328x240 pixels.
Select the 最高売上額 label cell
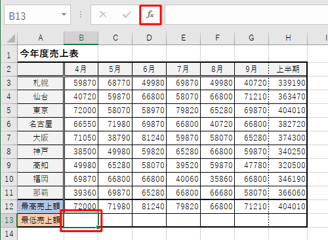tap(41, 207)
